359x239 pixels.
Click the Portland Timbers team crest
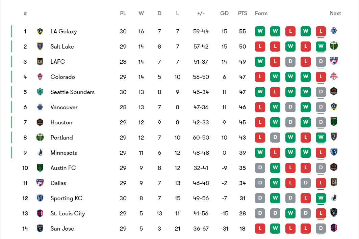pos(40,138)
